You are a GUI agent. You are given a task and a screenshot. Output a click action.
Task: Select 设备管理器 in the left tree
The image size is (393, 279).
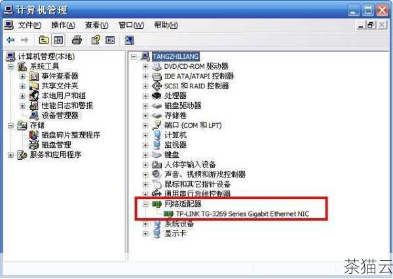pyautogui.click(x=60, y=115)
